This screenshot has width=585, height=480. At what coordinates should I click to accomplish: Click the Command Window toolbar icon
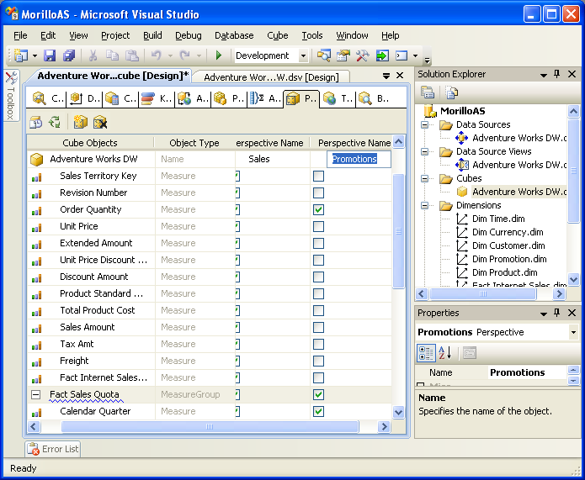click(x=402, y=55)
